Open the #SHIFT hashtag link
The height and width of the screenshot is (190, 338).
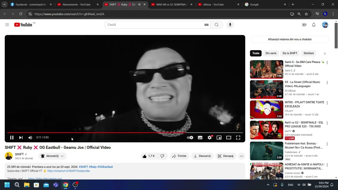pyautogui.click(x=83, y=167)
